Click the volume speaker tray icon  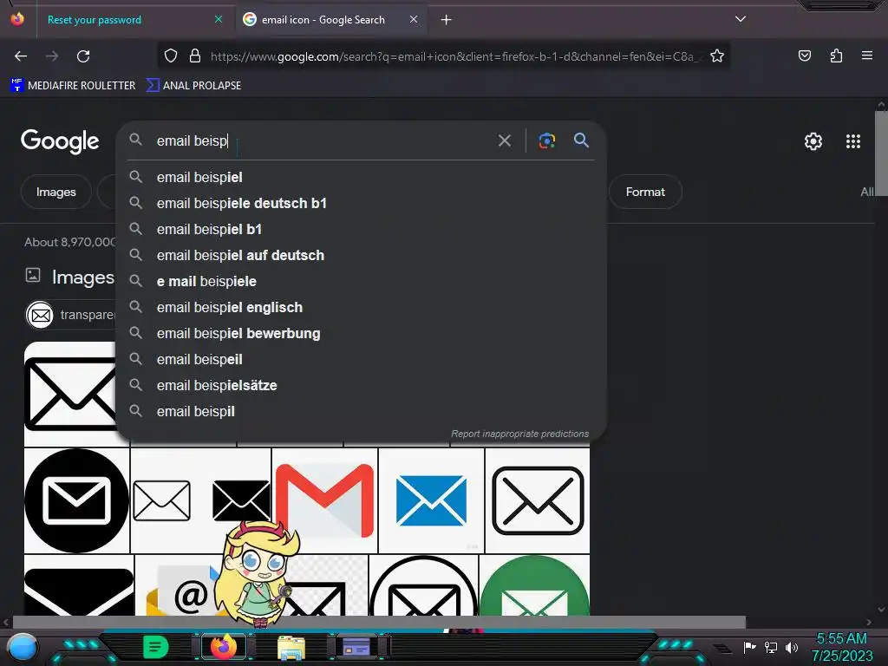(792, 647)
